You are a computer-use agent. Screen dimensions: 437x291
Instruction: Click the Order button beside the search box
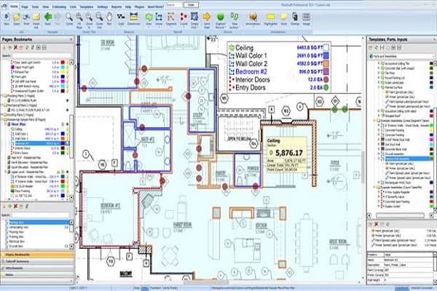click(191, 5)
